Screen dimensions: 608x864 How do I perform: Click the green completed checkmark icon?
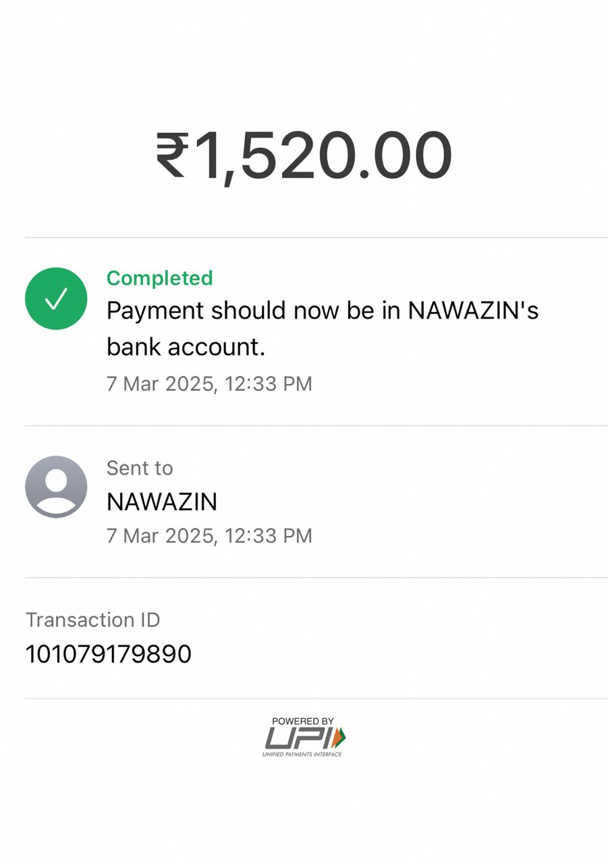click(x=56, y=298)
